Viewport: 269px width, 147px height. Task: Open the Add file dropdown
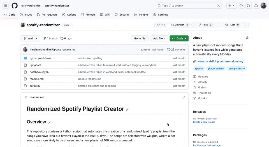(x=159, y=38)
